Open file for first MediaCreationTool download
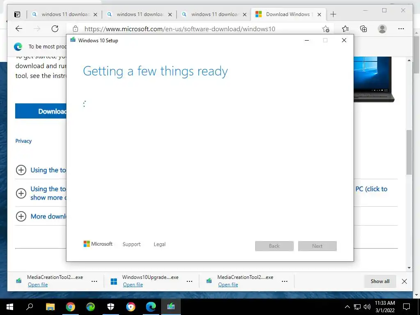The width and height of the screenshot is (420, 315). coord(38,285)
